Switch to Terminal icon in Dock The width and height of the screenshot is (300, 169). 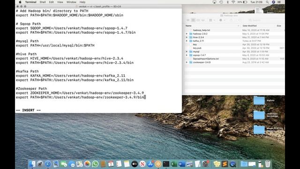click(166, 164)
